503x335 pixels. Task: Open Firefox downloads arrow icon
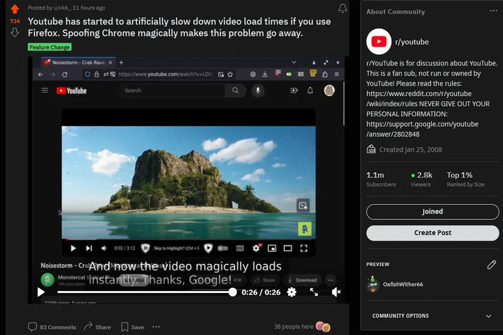(265, 74)
